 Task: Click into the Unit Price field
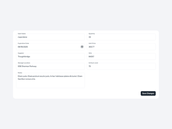point(121,47)
